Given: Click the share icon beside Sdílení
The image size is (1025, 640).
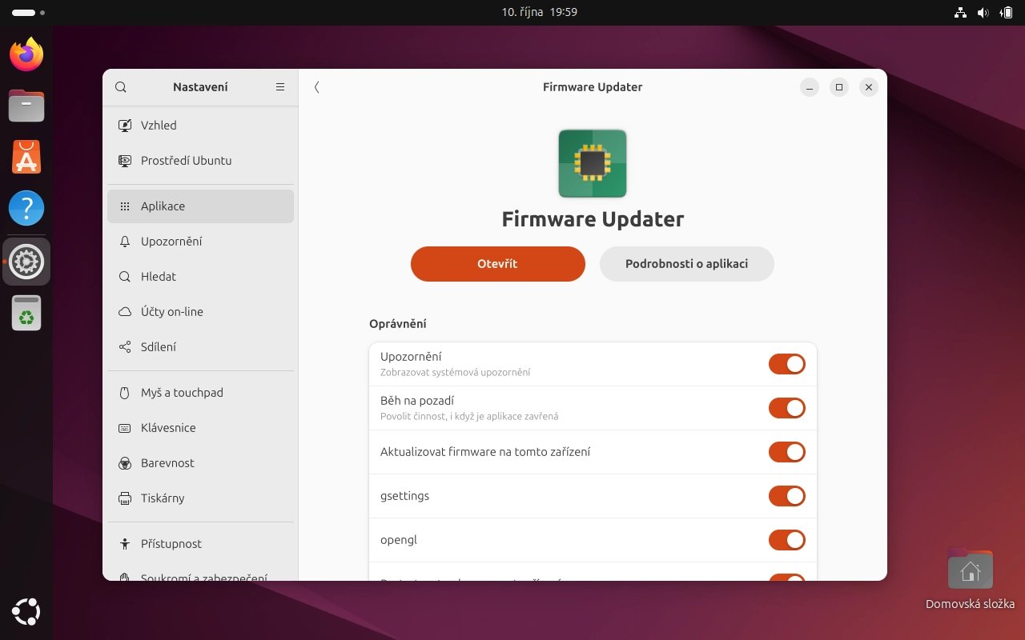Looking at the screenshot, I should (x=125, y=347).
